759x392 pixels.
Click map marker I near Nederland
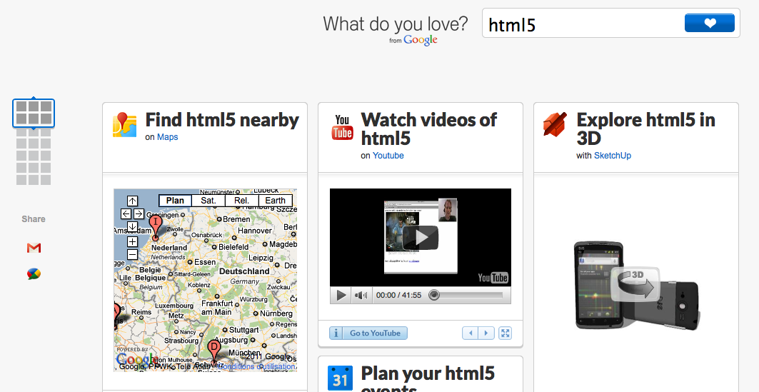pyautogui.click(x=155, y=228)
